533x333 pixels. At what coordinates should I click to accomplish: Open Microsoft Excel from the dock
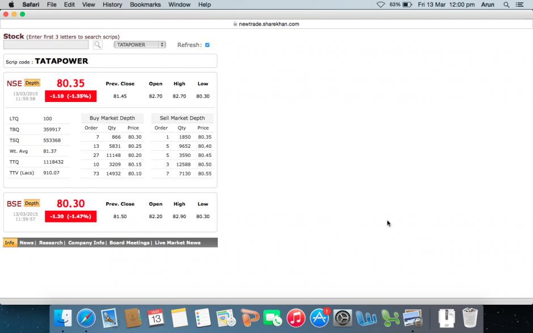[x=390, y=318]
